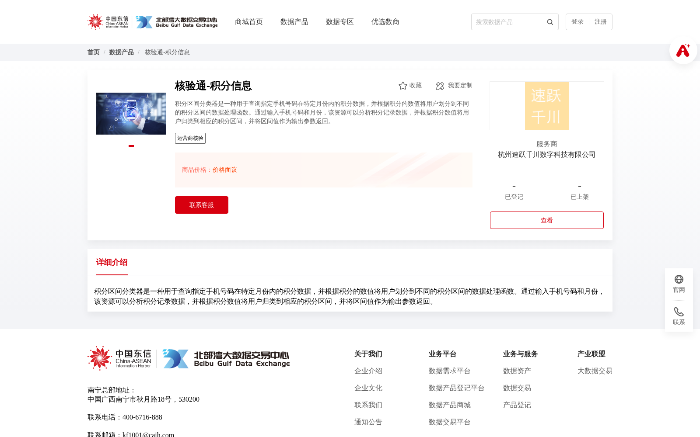Image resolution: width=700 pixels, height=437 pixels.
Task: Click the China-ASEAN header logo
Action: coord(108,22)
